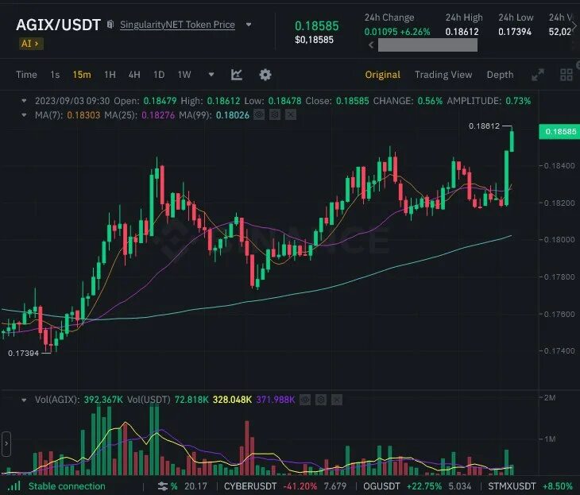Select the Time interval option
580x495 pixels.
coord(26,75)
